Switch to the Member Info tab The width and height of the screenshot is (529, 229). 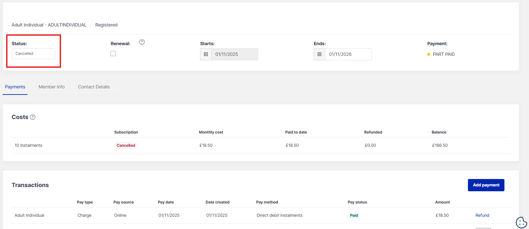[51, 87]
